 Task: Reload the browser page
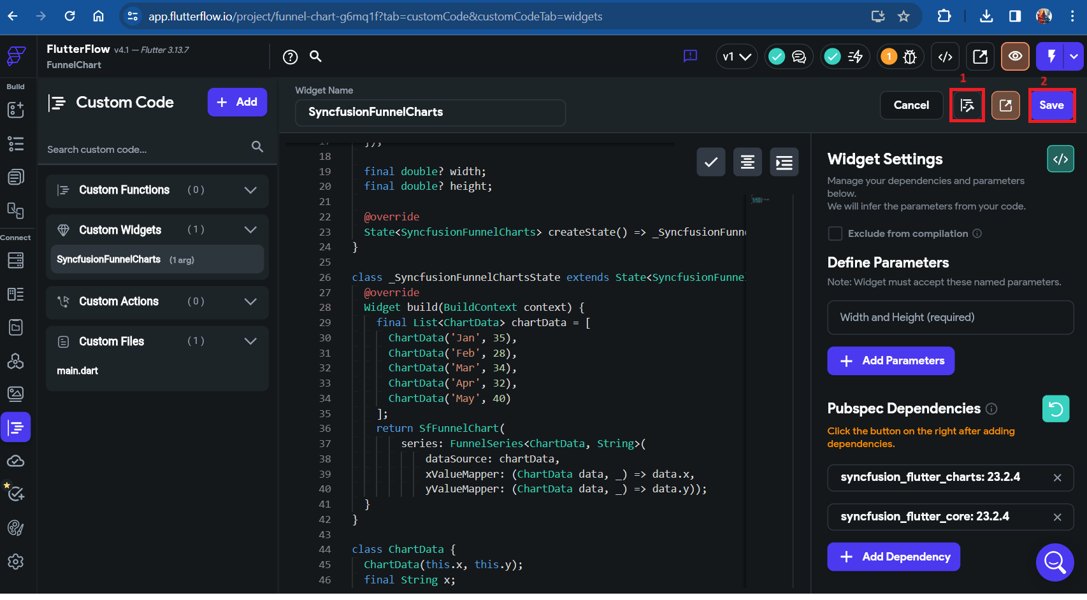pyautogui.click(x=70, y=16)
